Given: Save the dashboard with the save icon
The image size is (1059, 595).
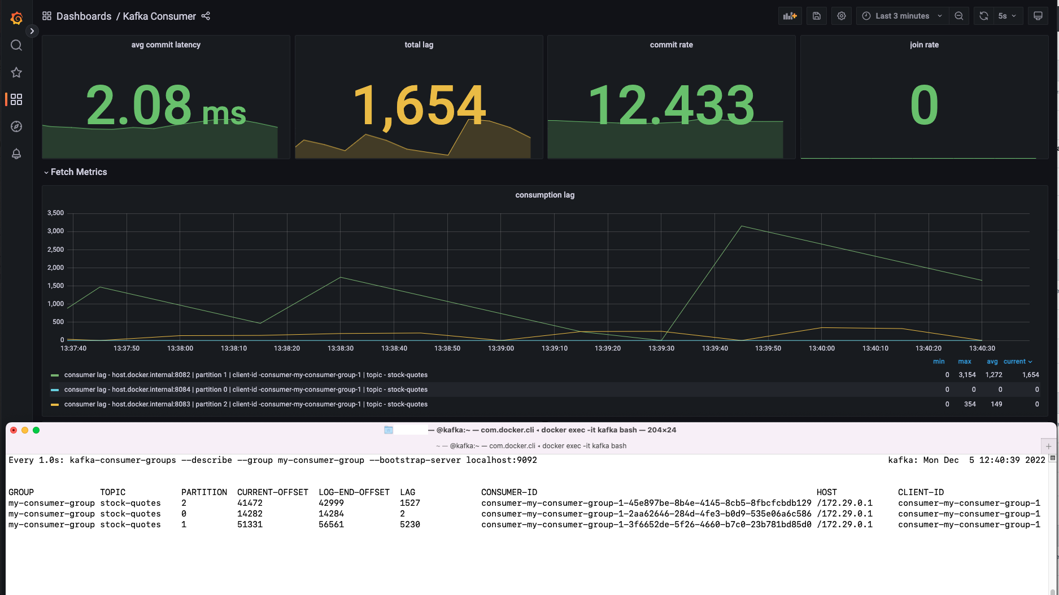Looking at the screenshot, I should [816, 16].
